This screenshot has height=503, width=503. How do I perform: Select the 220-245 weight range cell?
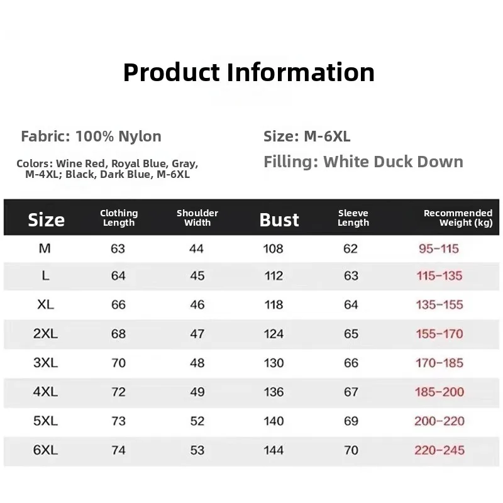coord(439,450)
